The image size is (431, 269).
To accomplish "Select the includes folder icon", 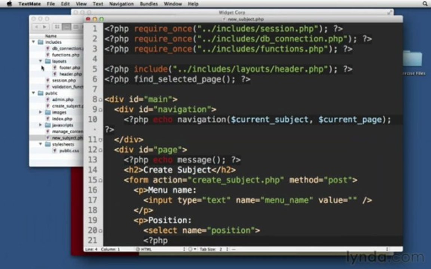I will coord(41,42).
